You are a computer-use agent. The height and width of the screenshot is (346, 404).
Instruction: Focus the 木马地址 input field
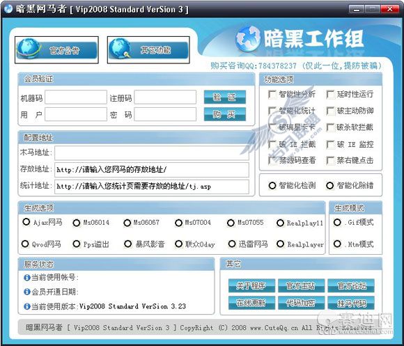point(152,152)
